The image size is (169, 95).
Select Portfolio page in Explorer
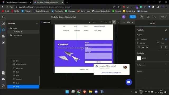click(23, 32)
